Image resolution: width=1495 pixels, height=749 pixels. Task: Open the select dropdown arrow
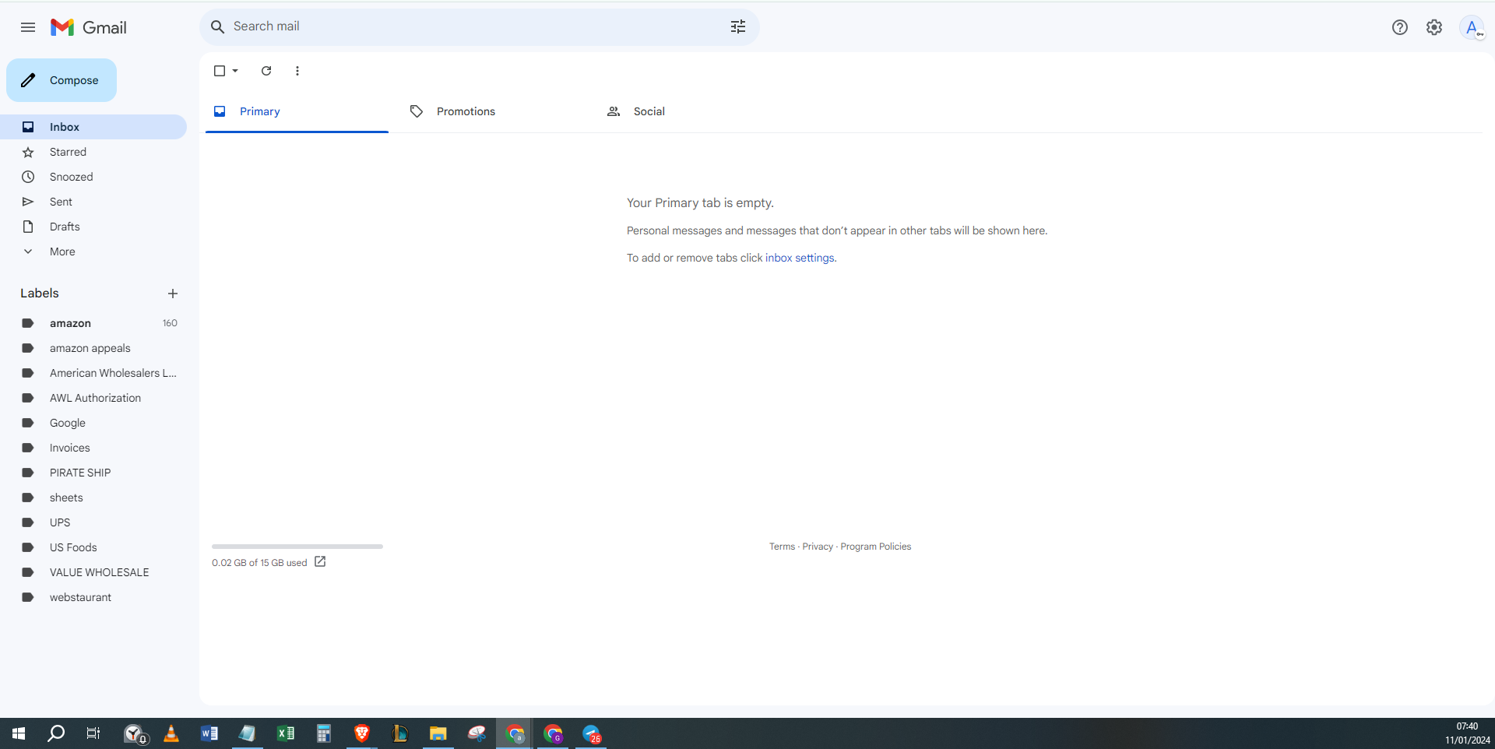pyautogui.click(x=235, y=71)
